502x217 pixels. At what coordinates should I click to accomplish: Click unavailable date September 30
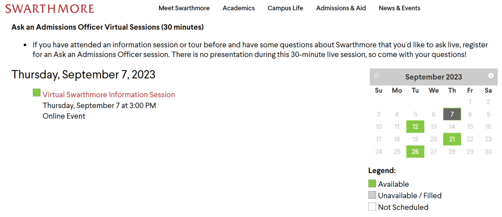click(488, 152)
